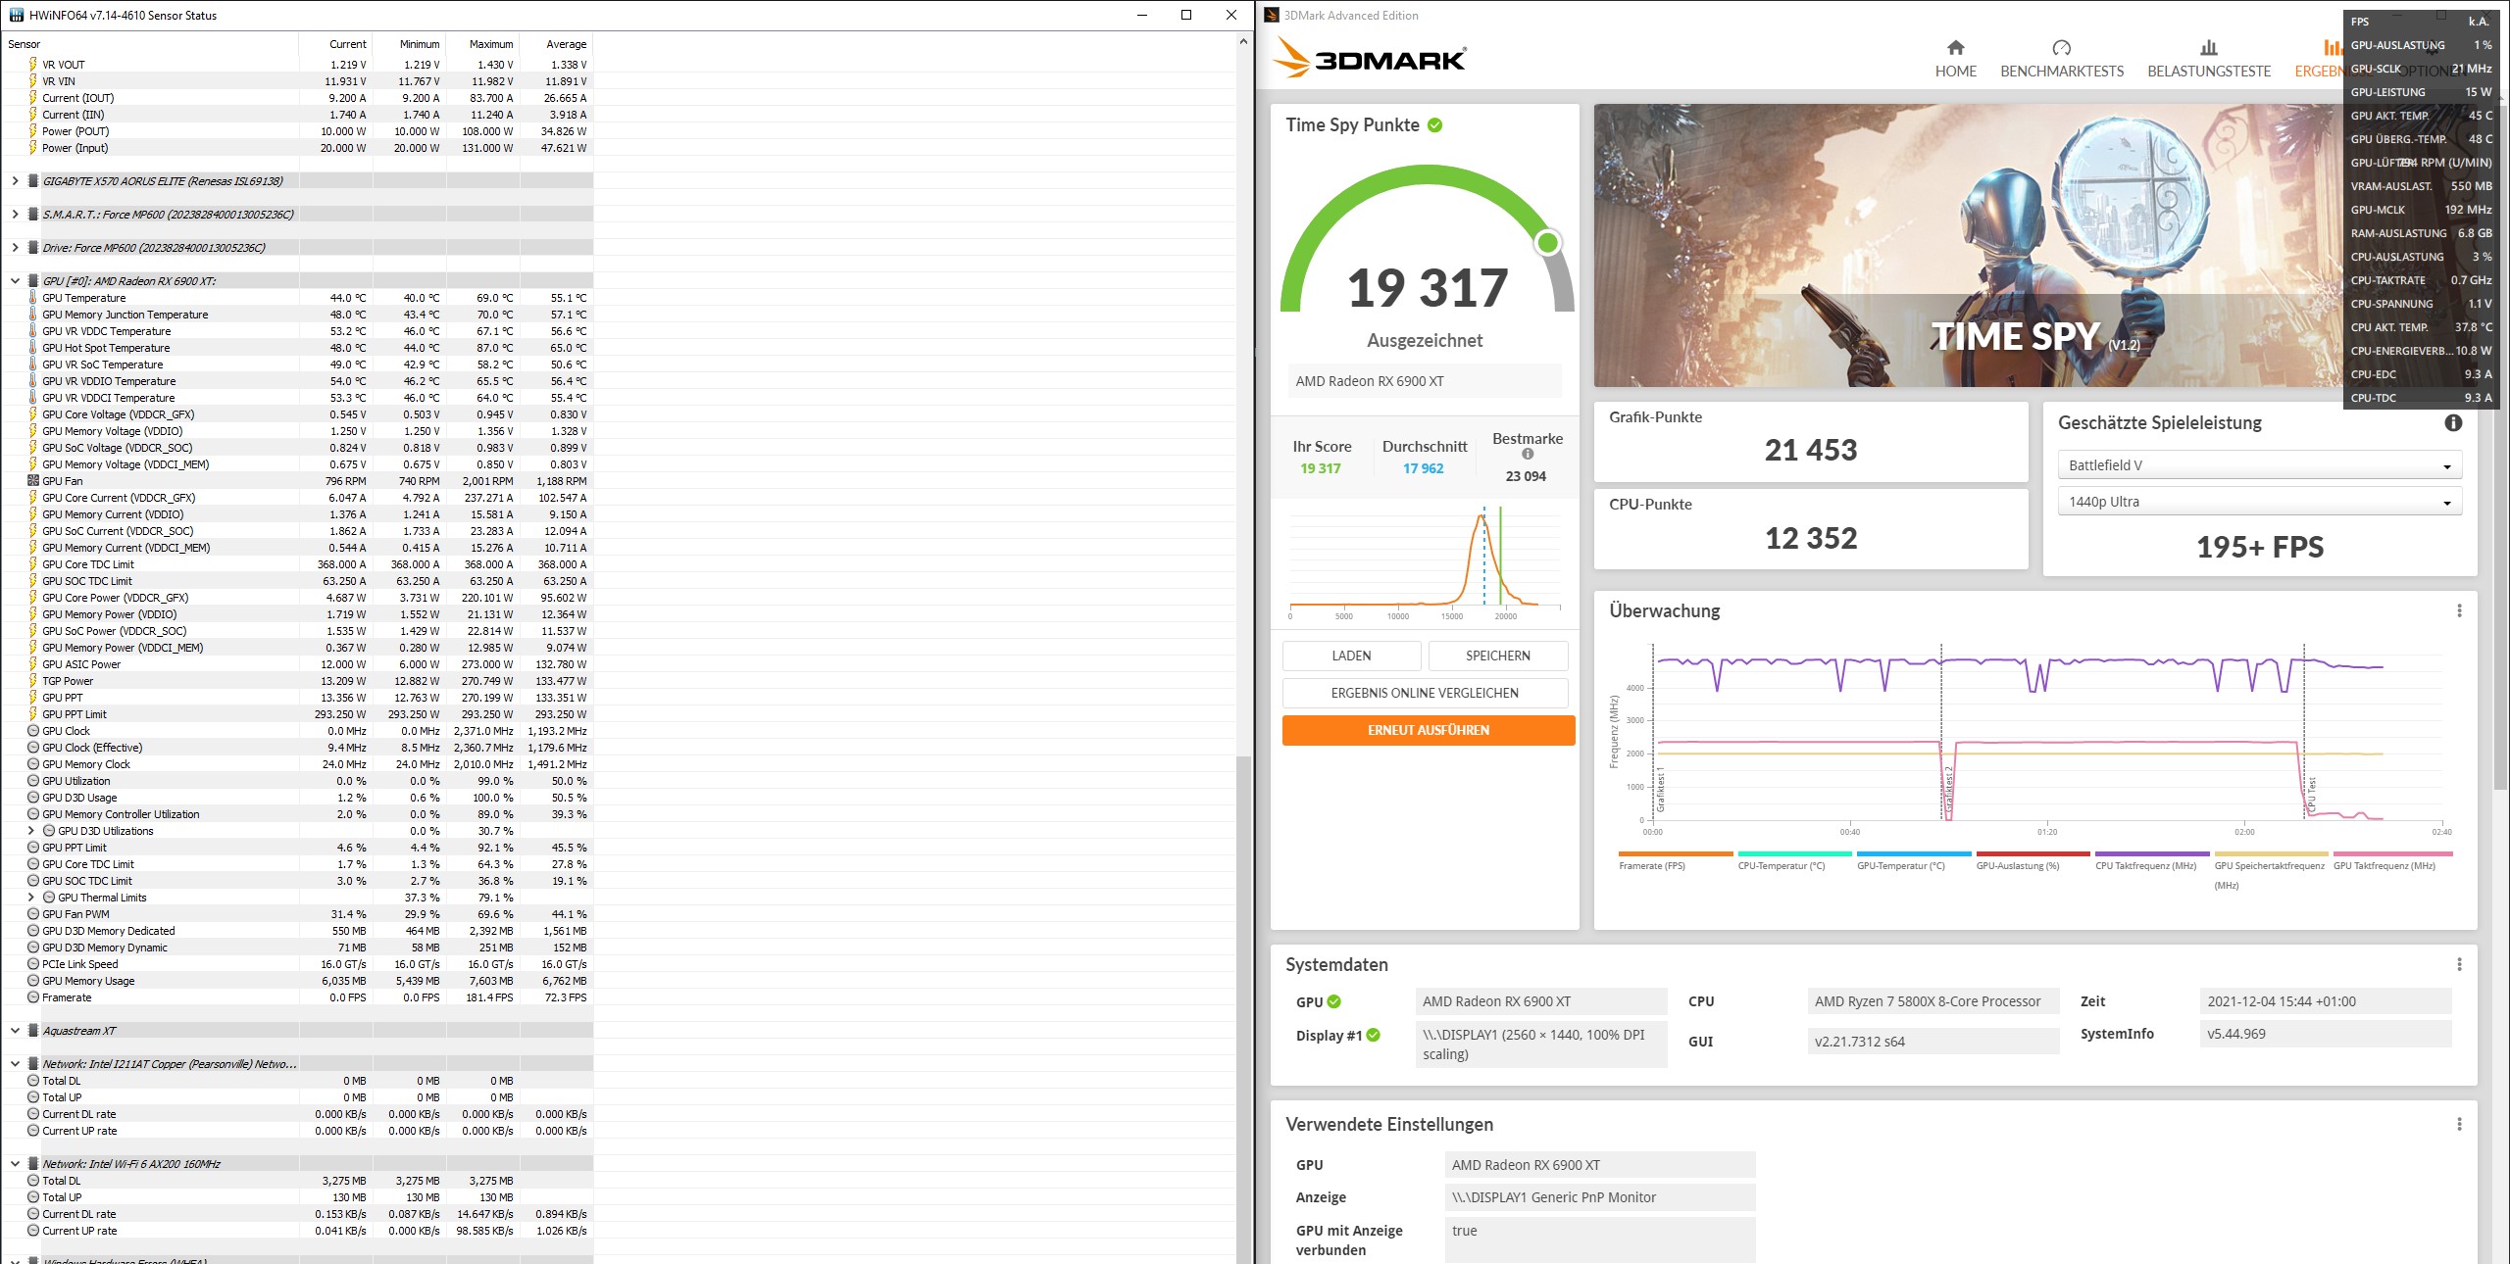Toggle GPU-Auslastung (%) legend entry

[2017, 865]
